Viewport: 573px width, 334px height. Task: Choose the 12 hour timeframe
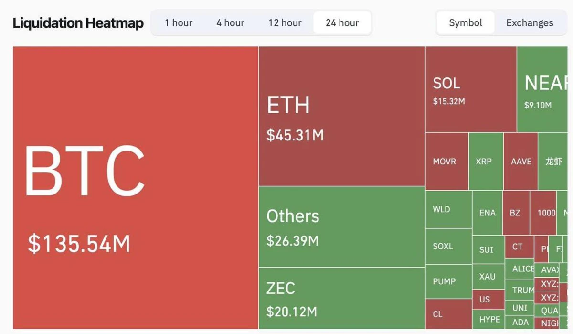(285, 22)
